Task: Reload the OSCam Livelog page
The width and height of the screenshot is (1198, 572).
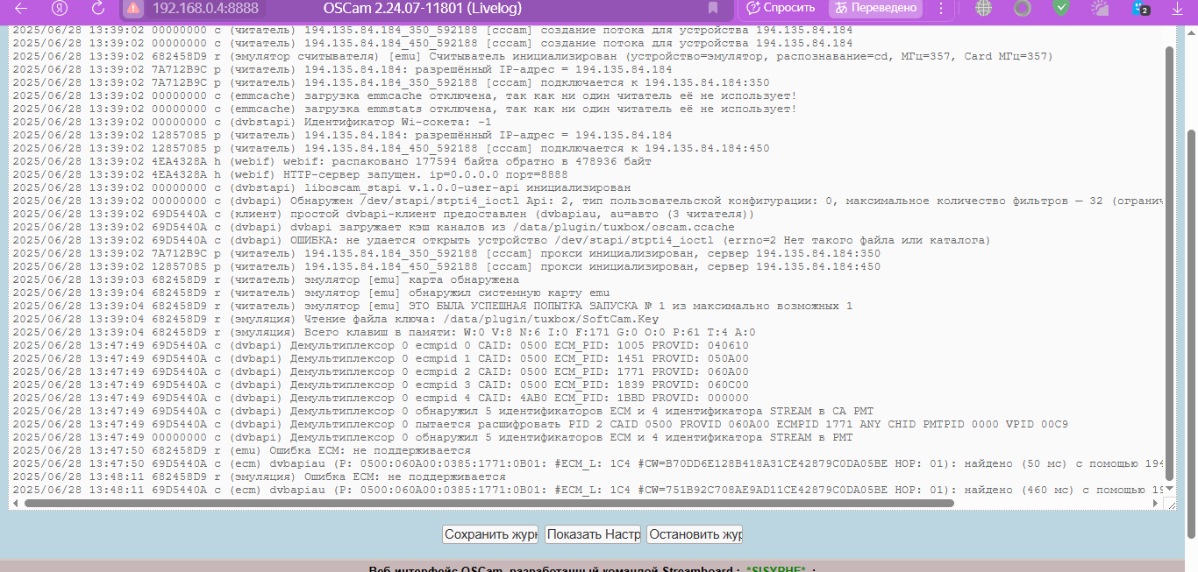Action: coord(97,9)
